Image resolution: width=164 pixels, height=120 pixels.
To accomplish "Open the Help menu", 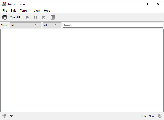I will click(x=47, y=11).
